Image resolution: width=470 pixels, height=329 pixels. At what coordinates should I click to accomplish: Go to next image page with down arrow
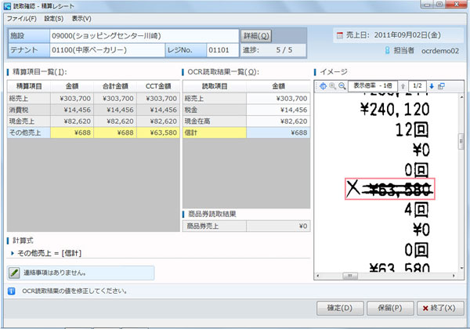point(431,85)
